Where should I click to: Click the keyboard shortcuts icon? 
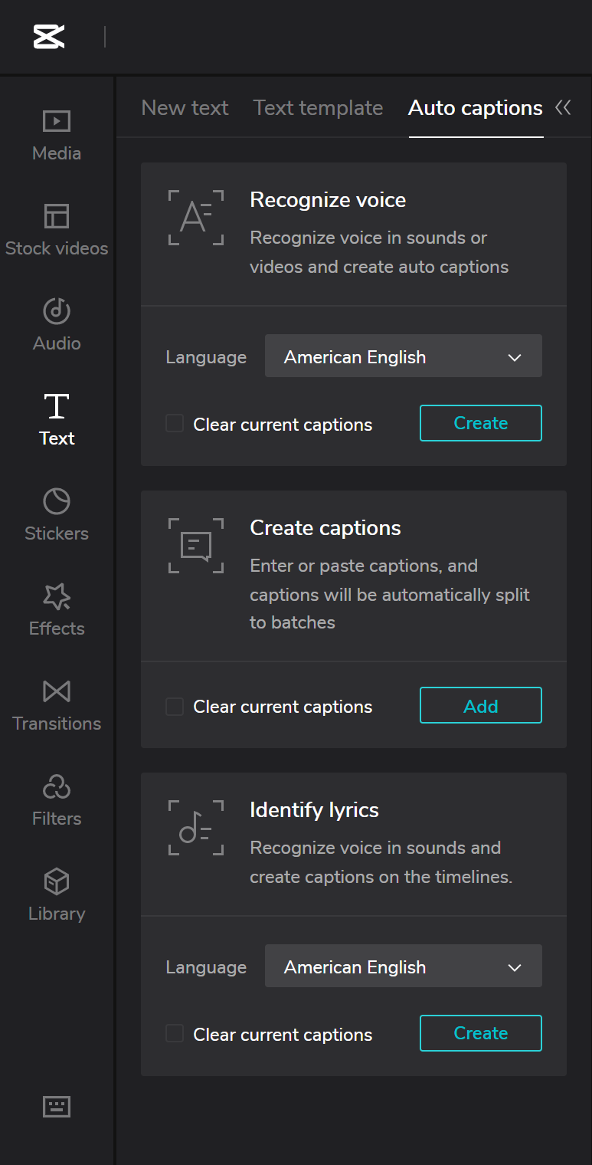click(57, 1106)
